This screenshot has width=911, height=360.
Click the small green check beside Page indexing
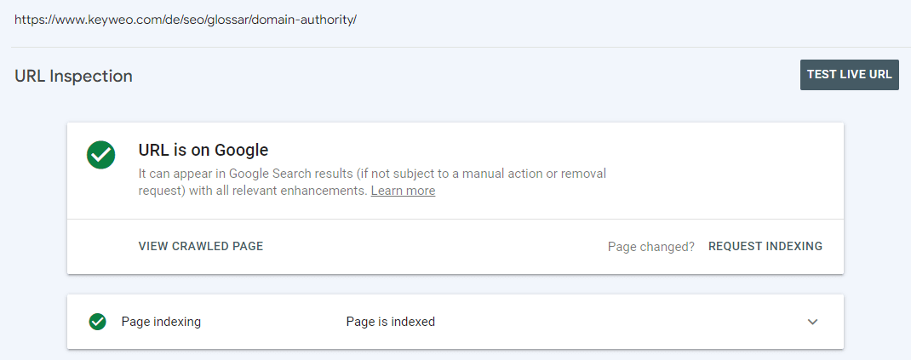coord(98,322)
